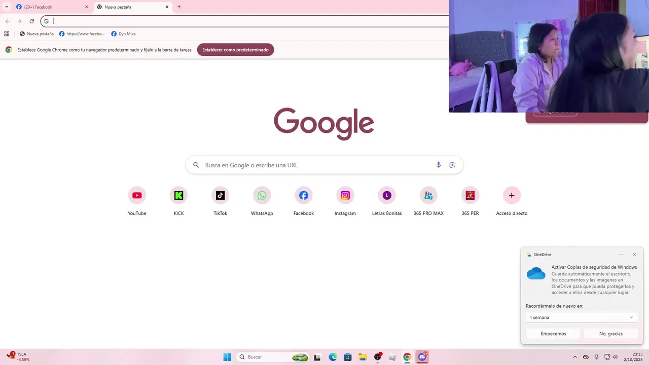
Task: Open OneDrive notification more options
Action: click(621, 254)
